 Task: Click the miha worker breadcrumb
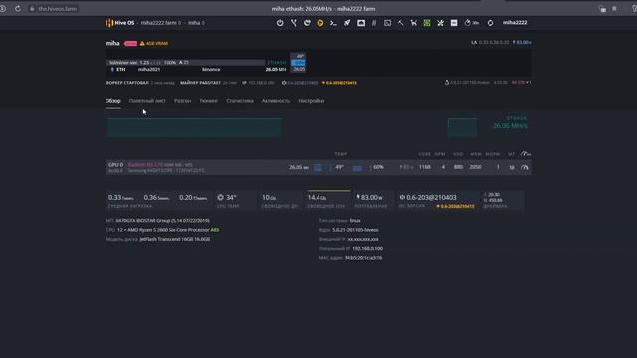point(194,23)
